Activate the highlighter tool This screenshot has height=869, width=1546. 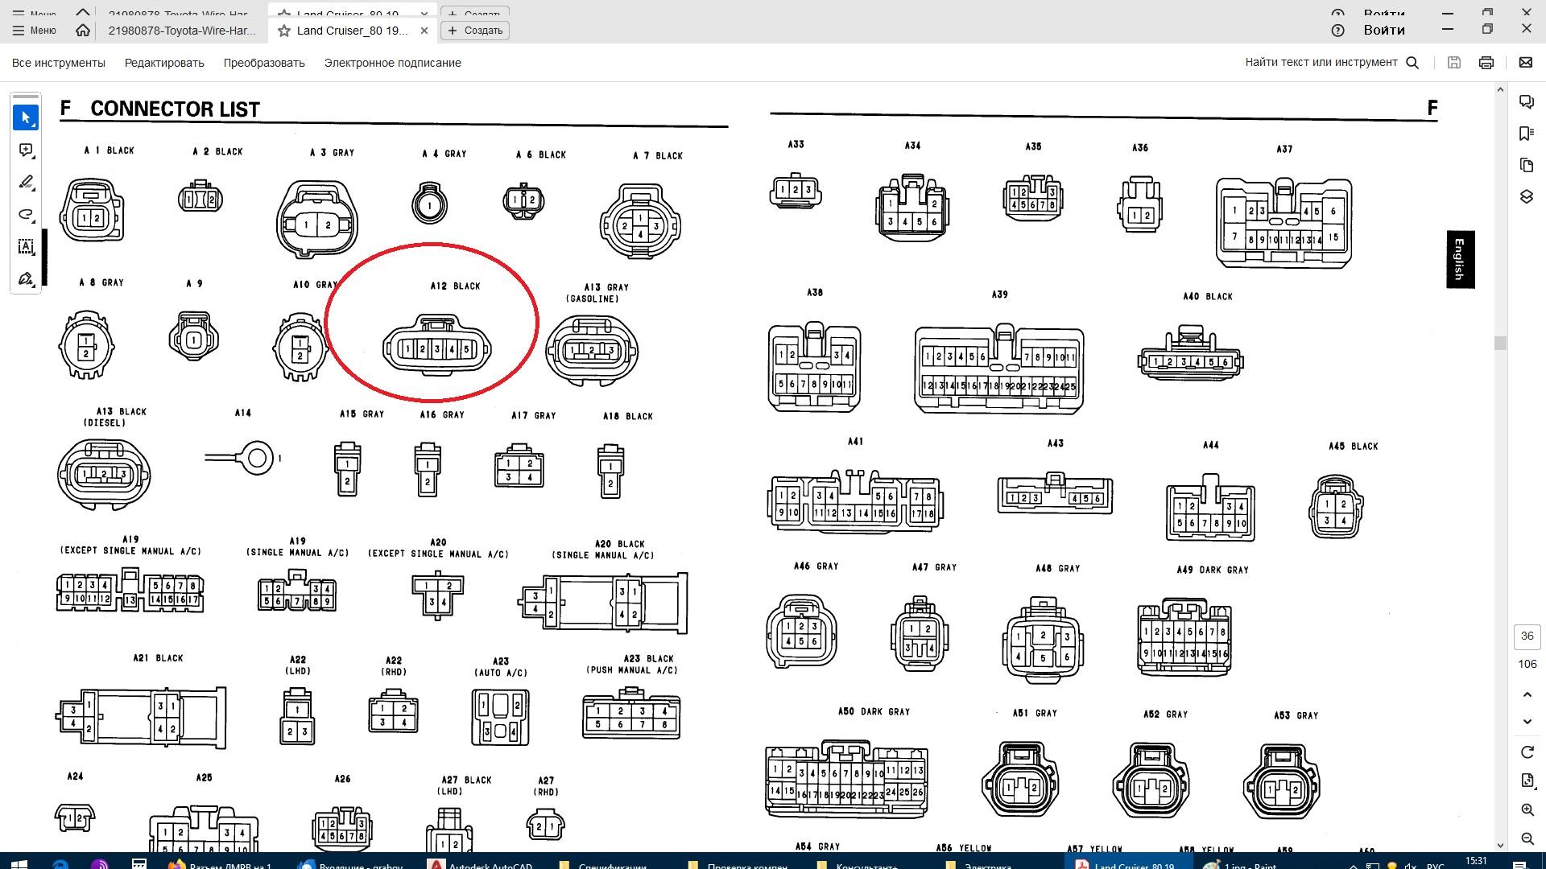[x=26, y=183]
